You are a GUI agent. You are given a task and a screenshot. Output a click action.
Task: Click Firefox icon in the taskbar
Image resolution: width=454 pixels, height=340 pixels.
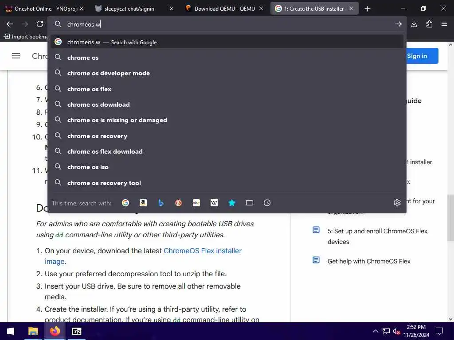point(55,331)
